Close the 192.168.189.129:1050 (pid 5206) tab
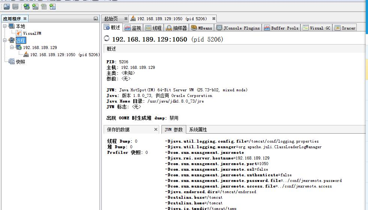The image size is (368, 210). click(214, 18)
